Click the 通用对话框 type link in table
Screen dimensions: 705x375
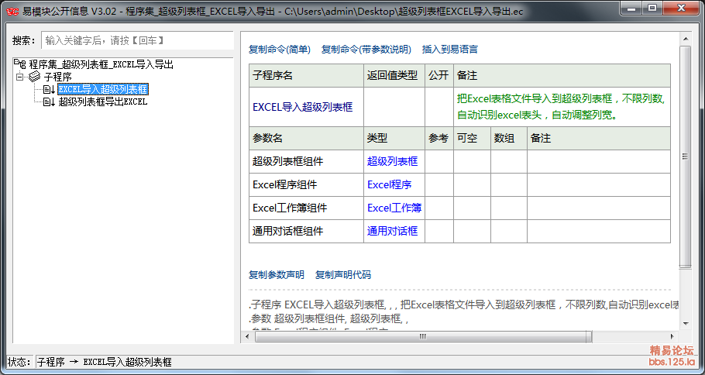393,231
